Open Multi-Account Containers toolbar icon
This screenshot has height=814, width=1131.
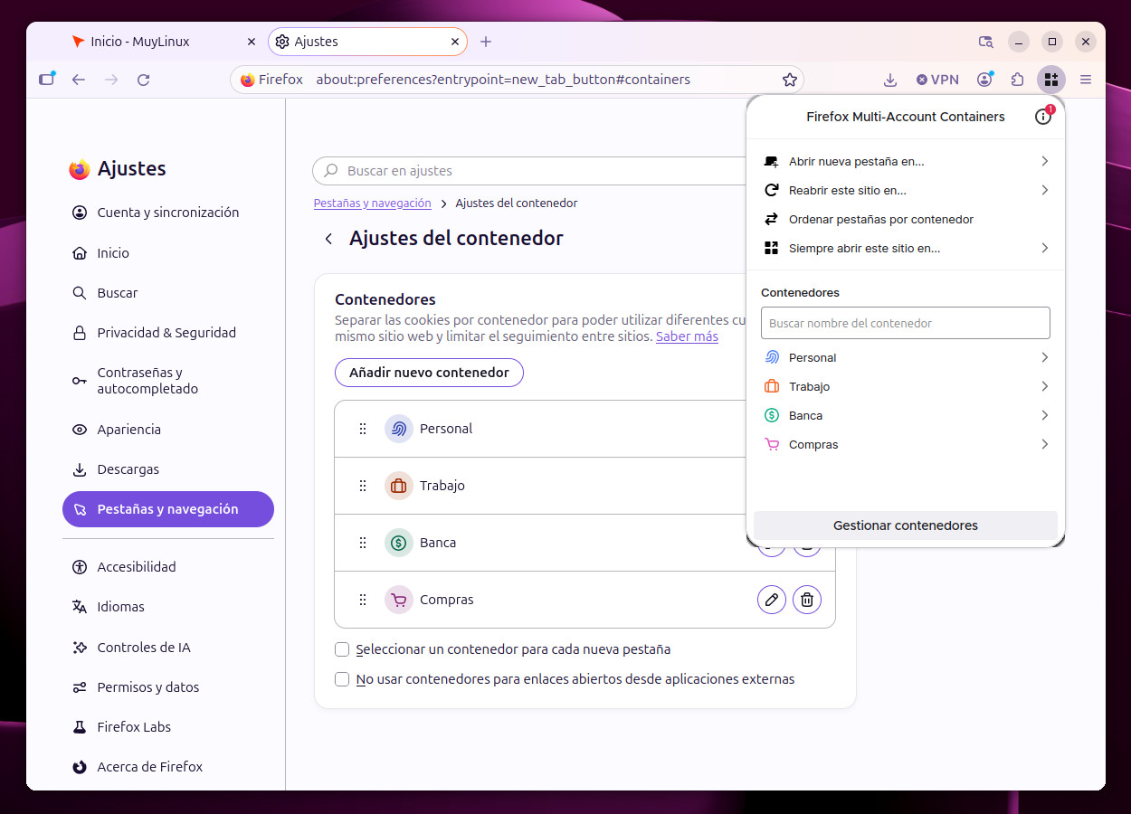coord(1050,80)
